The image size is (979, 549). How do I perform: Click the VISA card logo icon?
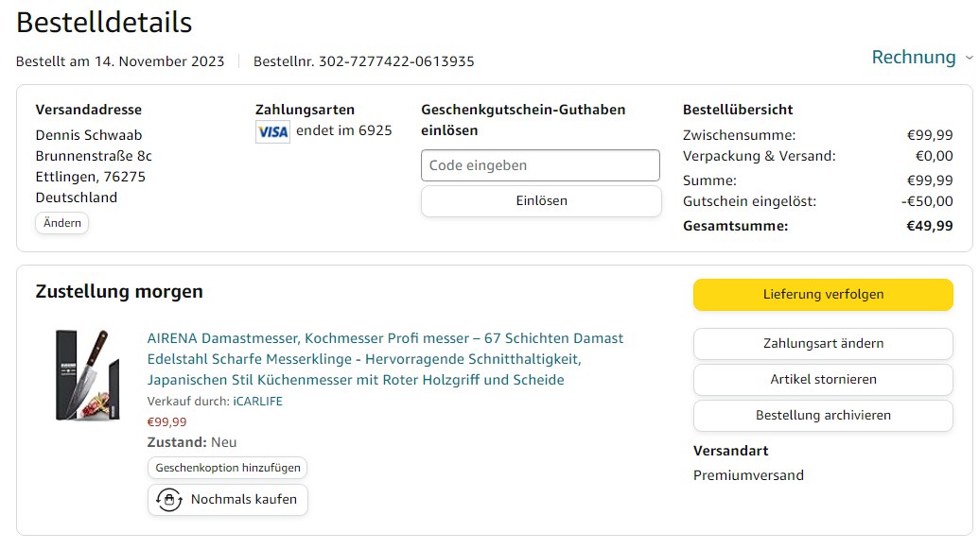tap(272, 131)
